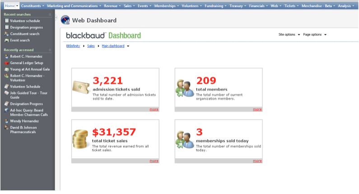Open the Marketing and Communications menu
This screenshot has width=359, height=194.
click(x=74, y=6)
